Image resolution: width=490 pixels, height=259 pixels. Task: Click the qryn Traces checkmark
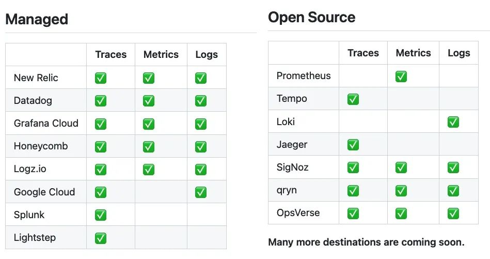click(x=353, y=190)
